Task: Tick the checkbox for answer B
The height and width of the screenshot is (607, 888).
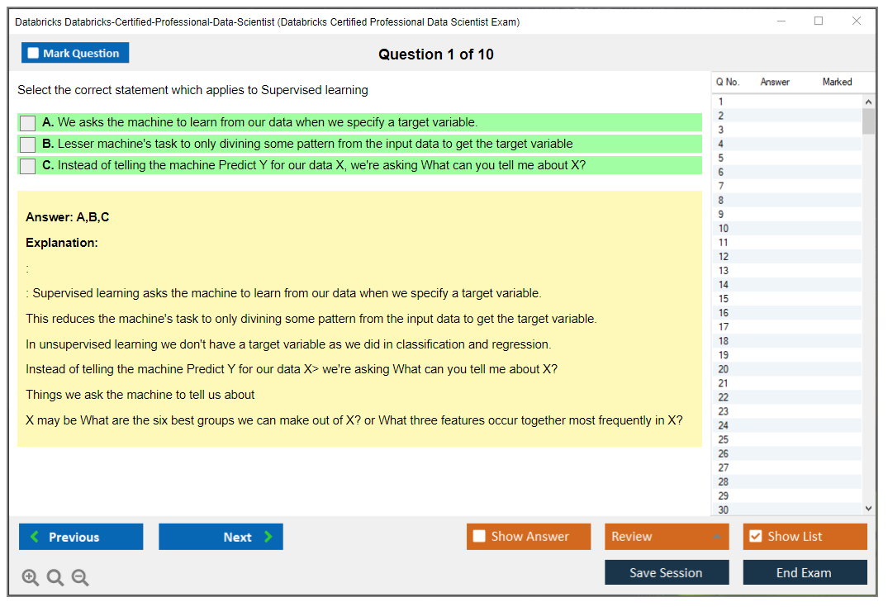Action: tap(28, 145)
